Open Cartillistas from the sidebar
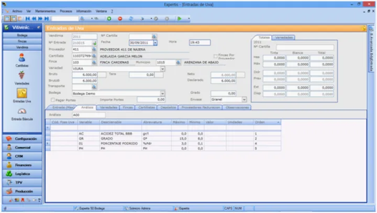The height and width of the screenshot is (213, 377). pos(22,59)
